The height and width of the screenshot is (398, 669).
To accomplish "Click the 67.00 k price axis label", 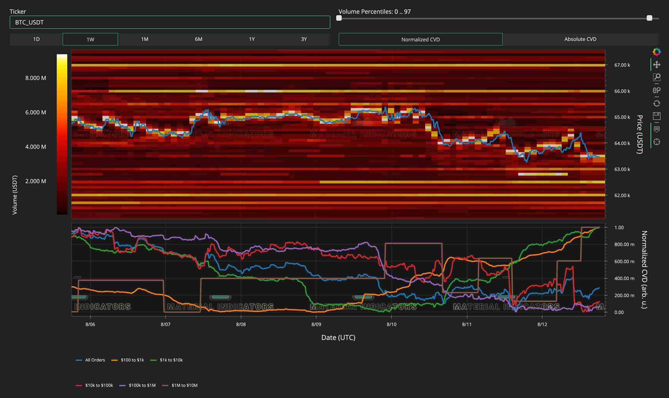I will (622, 65).
